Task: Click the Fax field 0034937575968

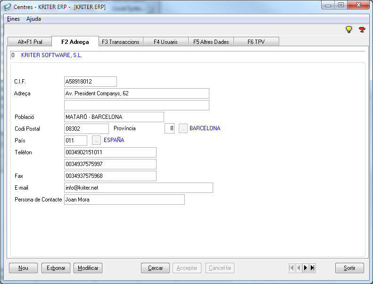Action: (x=110, y=176)
